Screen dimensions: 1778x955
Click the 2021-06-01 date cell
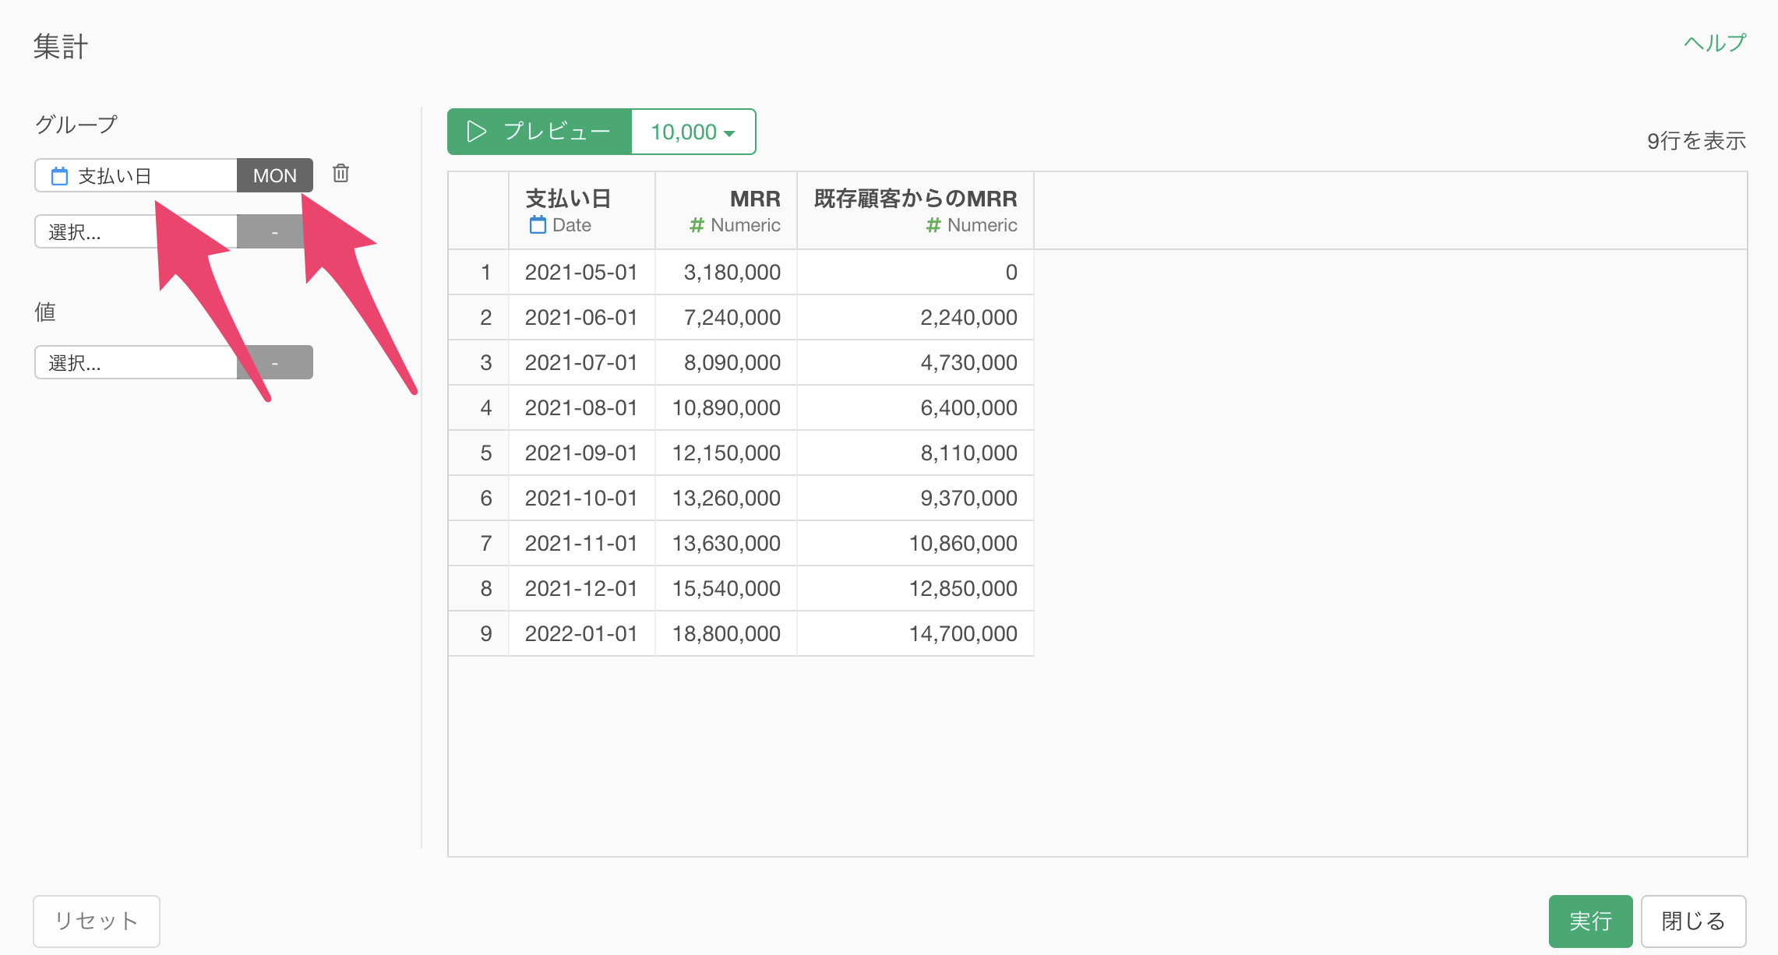click(x=581, y=317)
